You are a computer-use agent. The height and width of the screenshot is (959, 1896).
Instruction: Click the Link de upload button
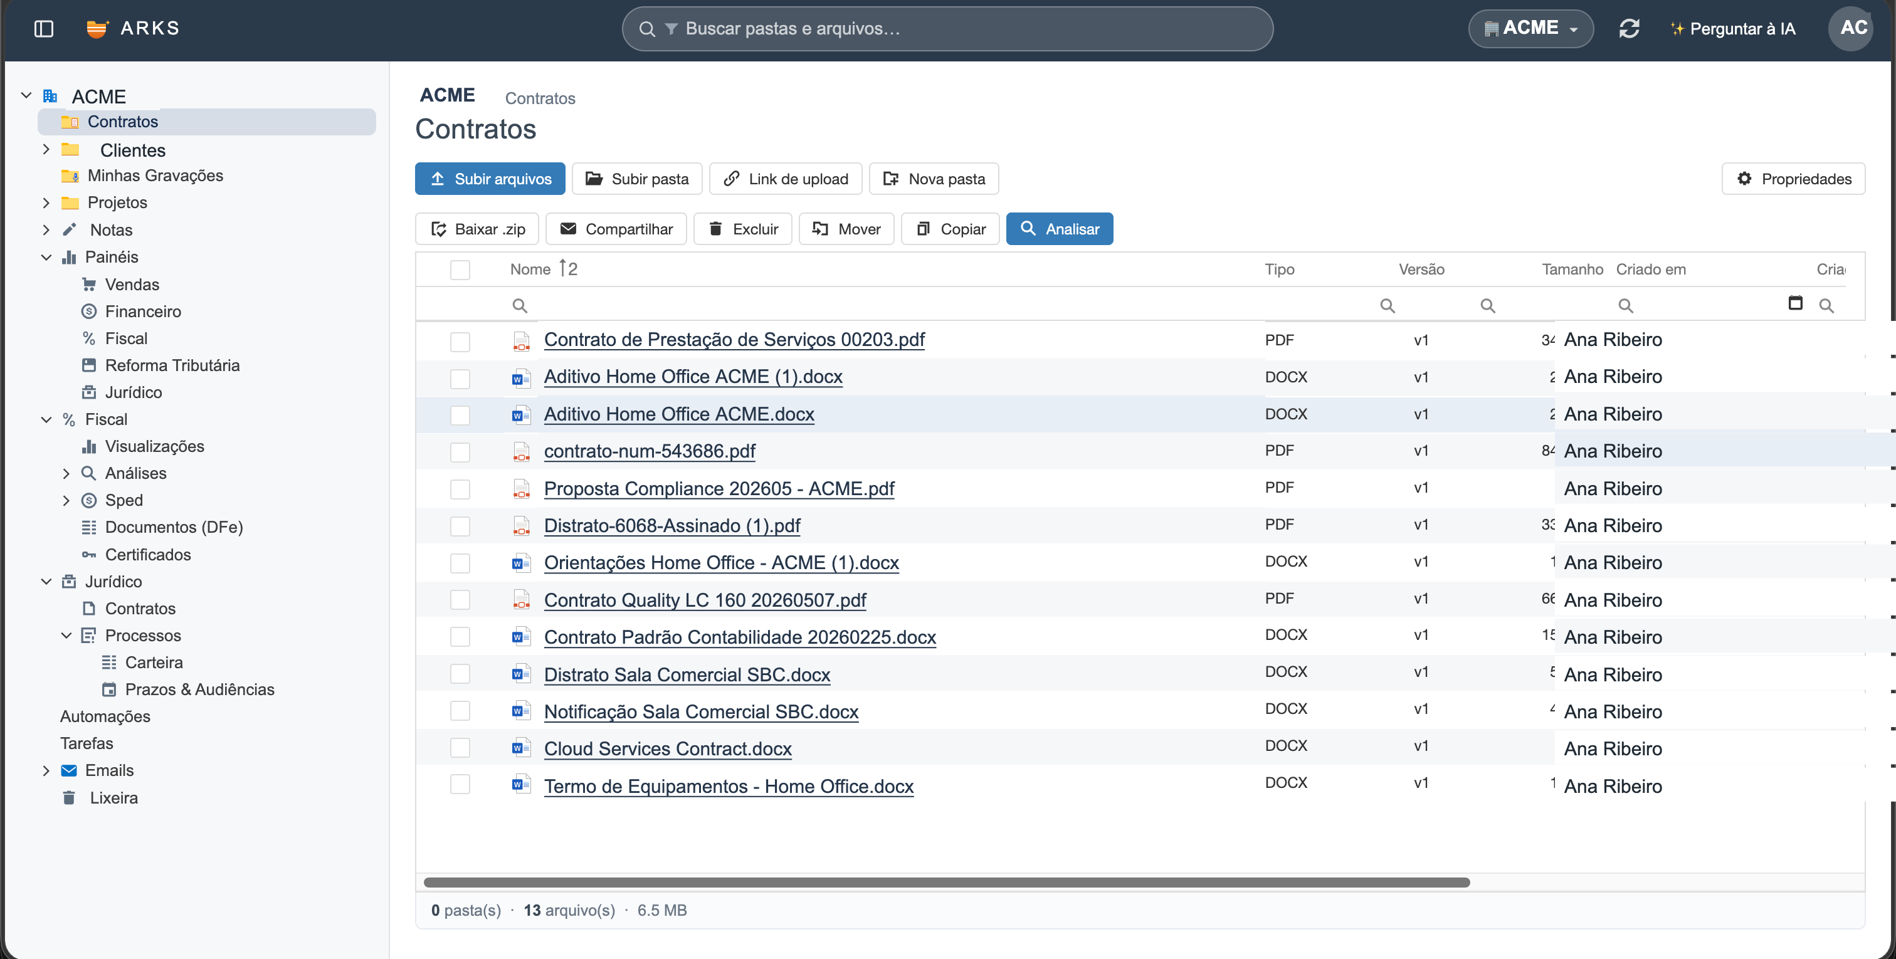786,179
